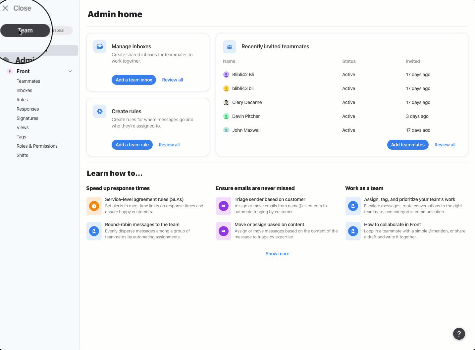Open Views in the sidebar
The image size is (475, 350).
tap(23, 127)
